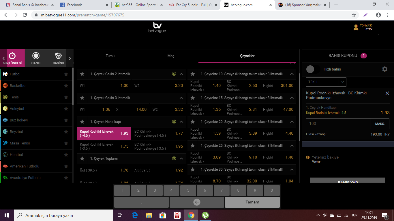Click the MAKS. stake button
394x221 pixels.
click(380, 124)
